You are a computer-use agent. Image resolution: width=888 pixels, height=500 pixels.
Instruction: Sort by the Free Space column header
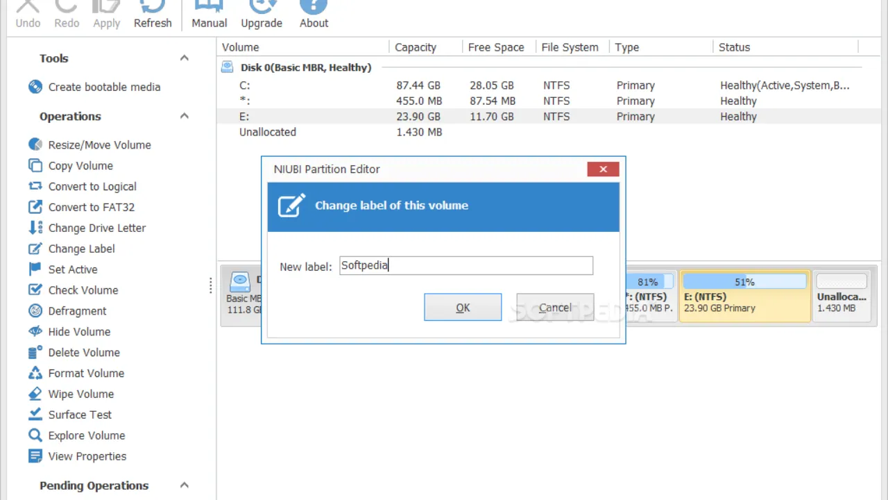click(x=499, y=47)
